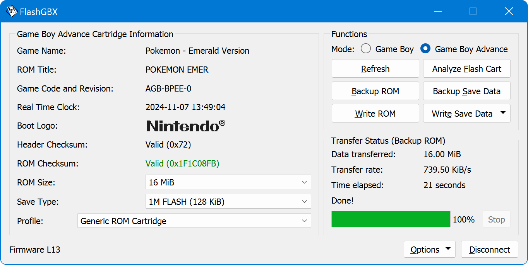The height and width of the screenshot is (265, 528).
Task: Click the 'Time elapsed:' label
Action: (358, 185)
